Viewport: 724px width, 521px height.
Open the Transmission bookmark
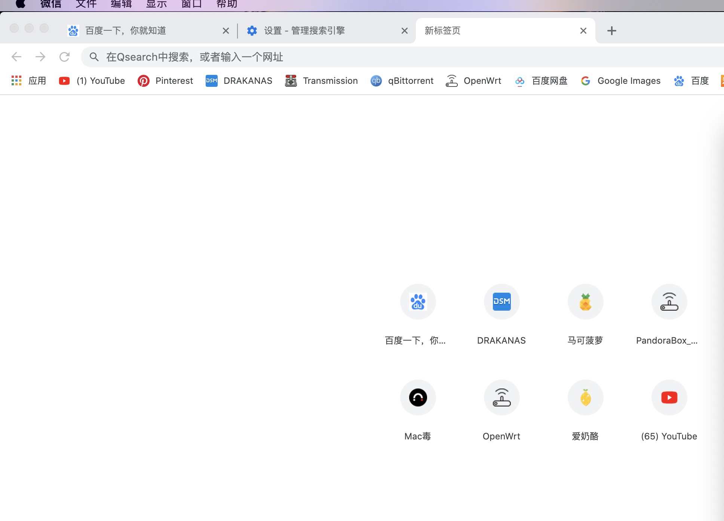pyautogui.click(x=322, y=81)
